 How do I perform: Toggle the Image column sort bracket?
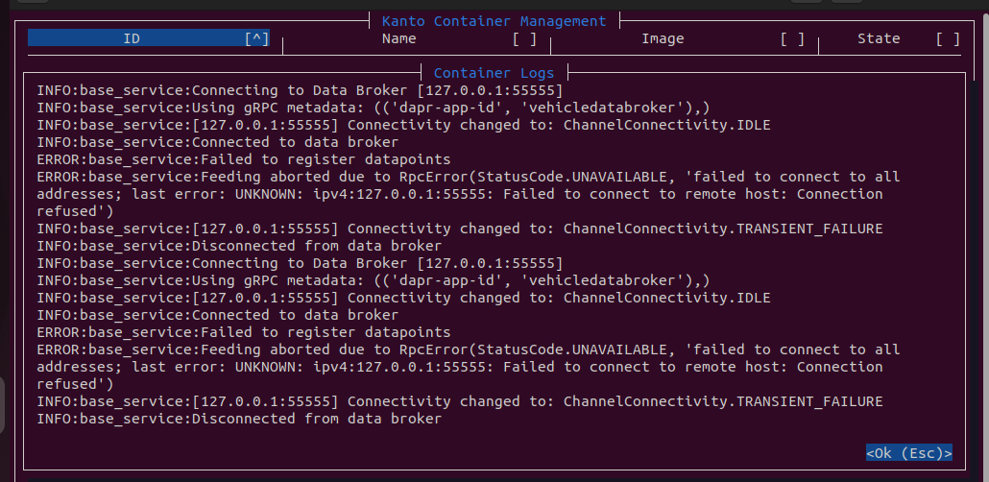(792, 39)
